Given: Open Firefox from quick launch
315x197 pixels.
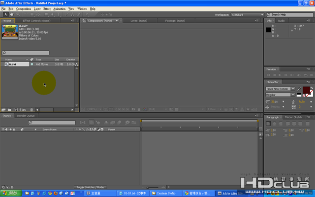Looking at the screenshot, I should coord(56,193).
